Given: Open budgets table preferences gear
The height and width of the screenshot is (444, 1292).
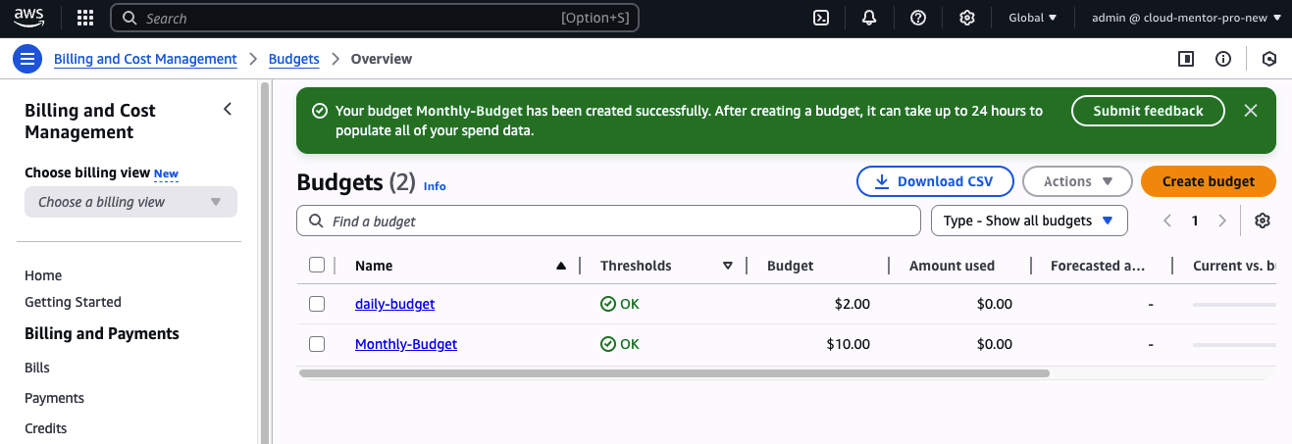Looking at the screenshot, I should click(1263, 221).
